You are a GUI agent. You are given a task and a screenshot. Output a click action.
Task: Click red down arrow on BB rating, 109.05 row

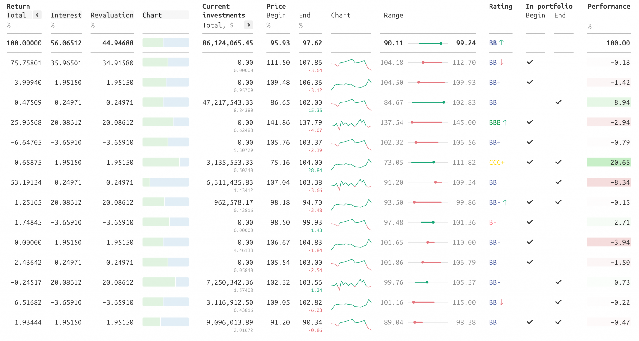(x=501, y=302)
